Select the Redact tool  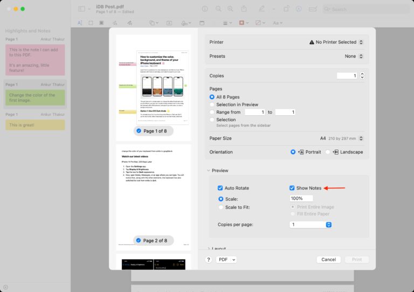click(101, 23)
